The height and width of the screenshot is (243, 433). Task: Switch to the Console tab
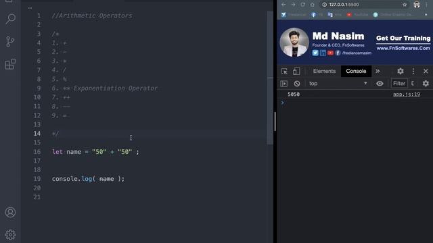point(356,71)
